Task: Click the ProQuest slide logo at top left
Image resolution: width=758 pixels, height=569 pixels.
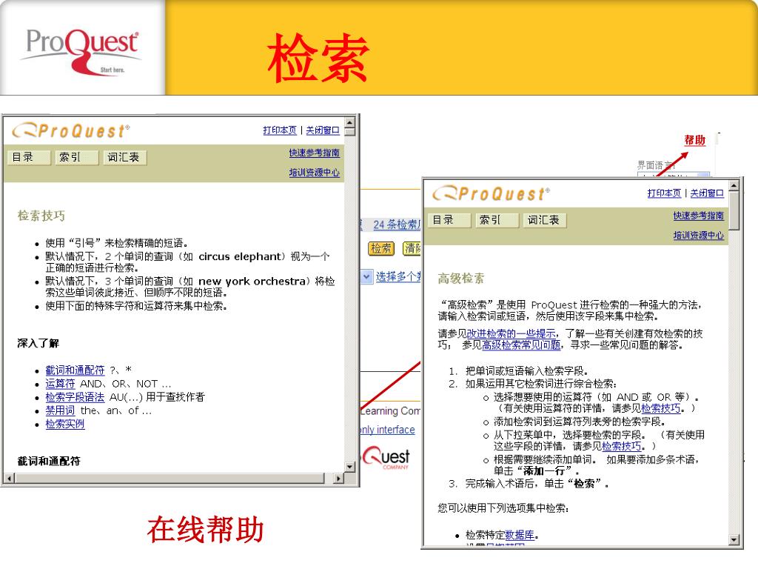Action: [81, 47]
